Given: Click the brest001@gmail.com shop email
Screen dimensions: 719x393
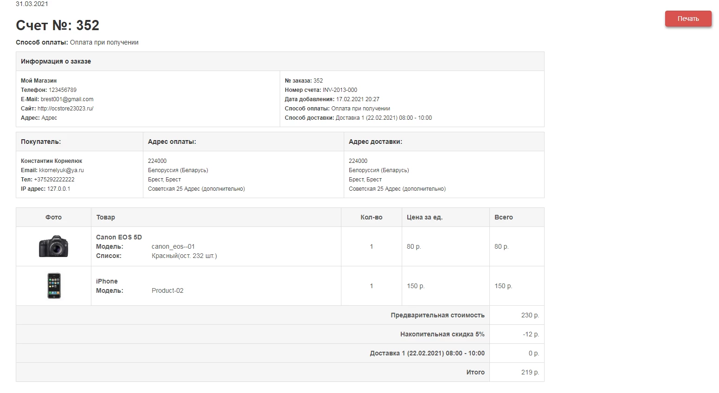Looking at the screenshot, I should (x=67, y=99).
